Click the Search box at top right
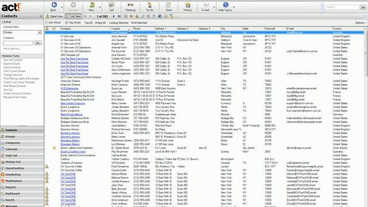Screen dimensions: 368x207 (x=343, y=7)
